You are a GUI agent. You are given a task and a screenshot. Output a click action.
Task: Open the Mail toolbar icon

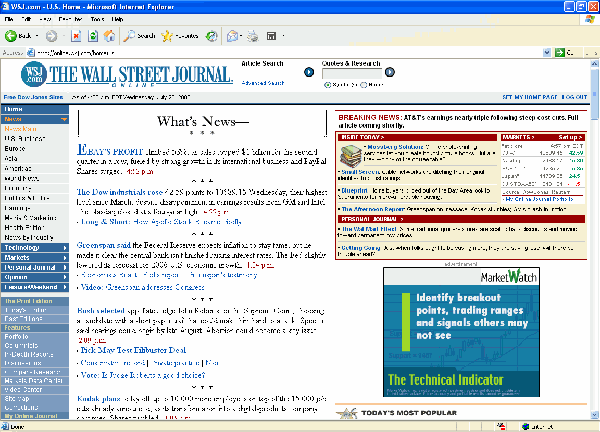[232, 36]
